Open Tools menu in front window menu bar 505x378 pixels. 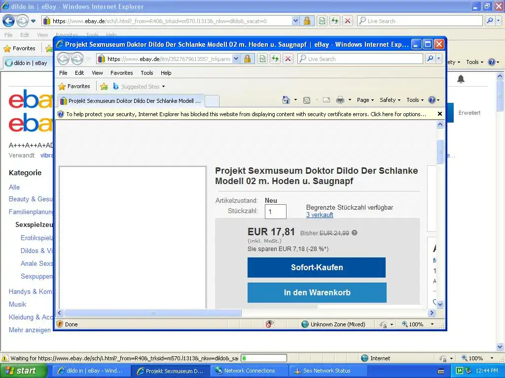[x=147, y=73]
